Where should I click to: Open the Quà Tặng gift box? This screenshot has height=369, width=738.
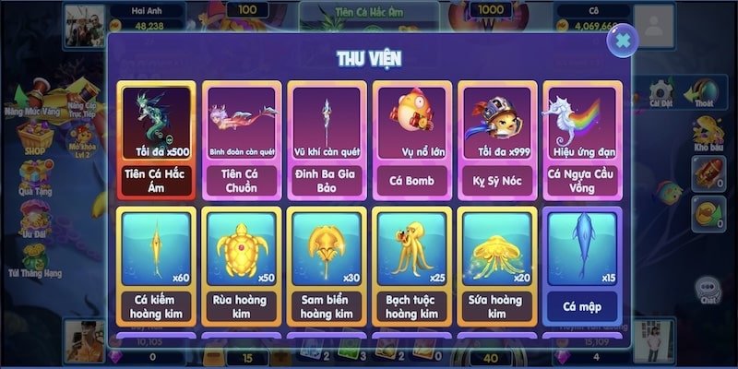point(36,178)
